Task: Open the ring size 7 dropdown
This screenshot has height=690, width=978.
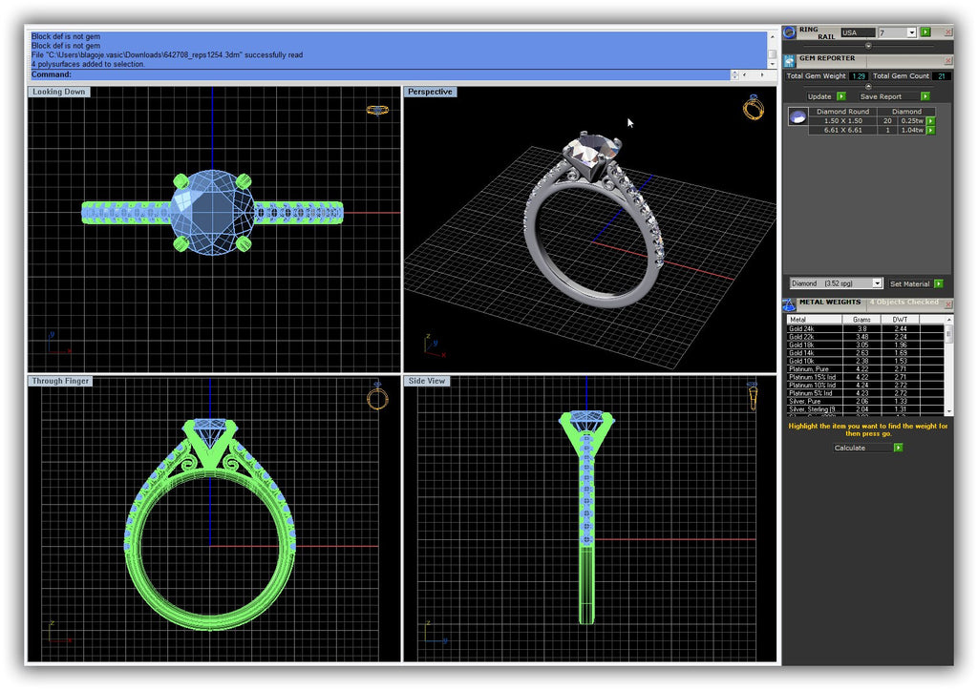Action: [x=911, y=32]
